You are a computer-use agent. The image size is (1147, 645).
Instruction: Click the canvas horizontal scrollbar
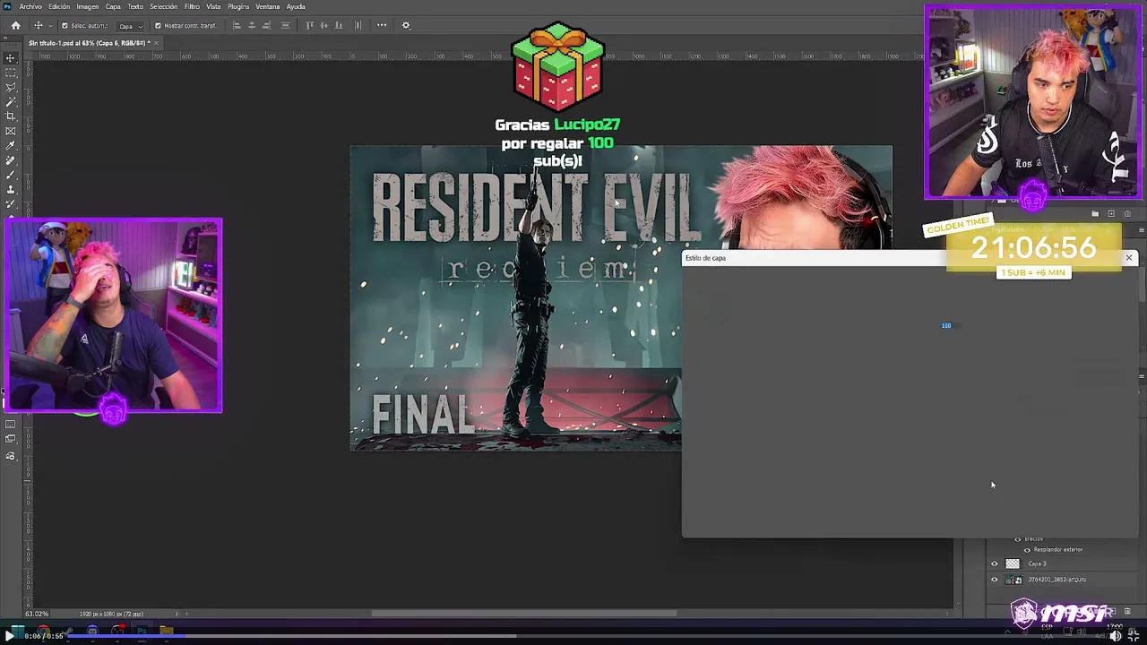coord(523,614)
